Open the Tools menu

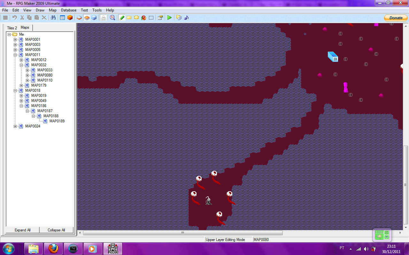(x=97, y=10)
